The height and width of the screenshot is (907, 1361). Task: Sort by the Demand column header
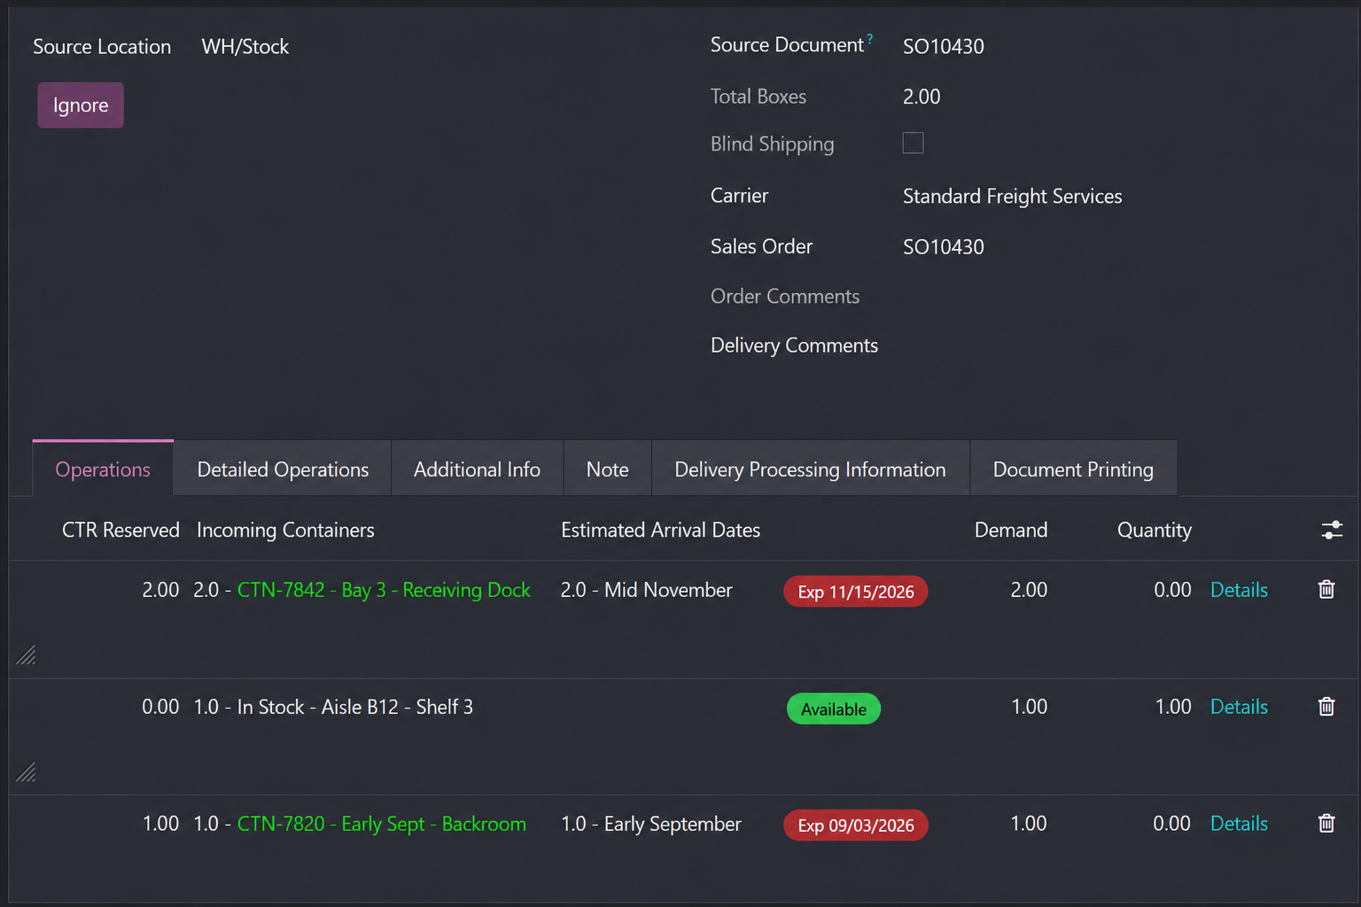point(1011,530)
